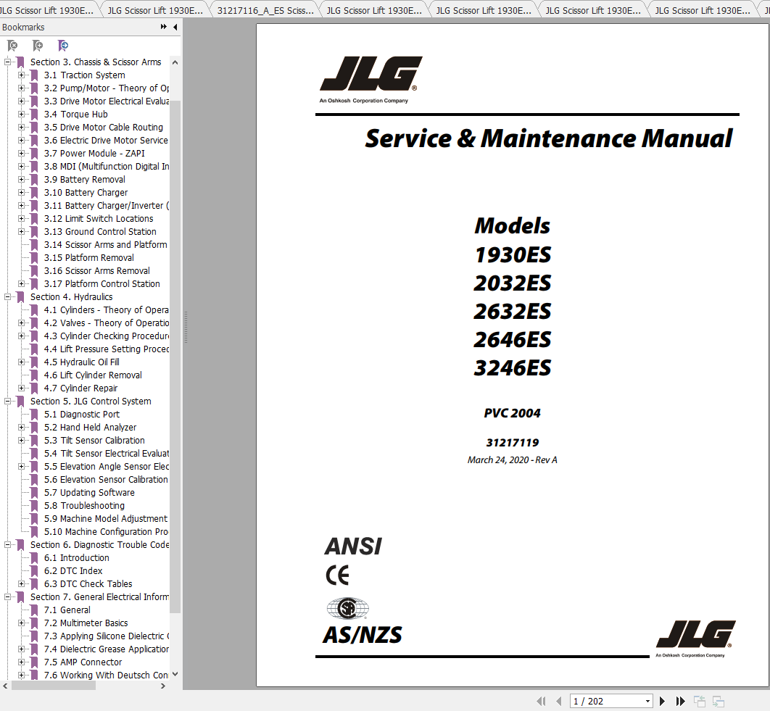Expand the 3.1 Traction System bookmark
Viewport: 770px width, 711px height.
(x=21, y=75)
